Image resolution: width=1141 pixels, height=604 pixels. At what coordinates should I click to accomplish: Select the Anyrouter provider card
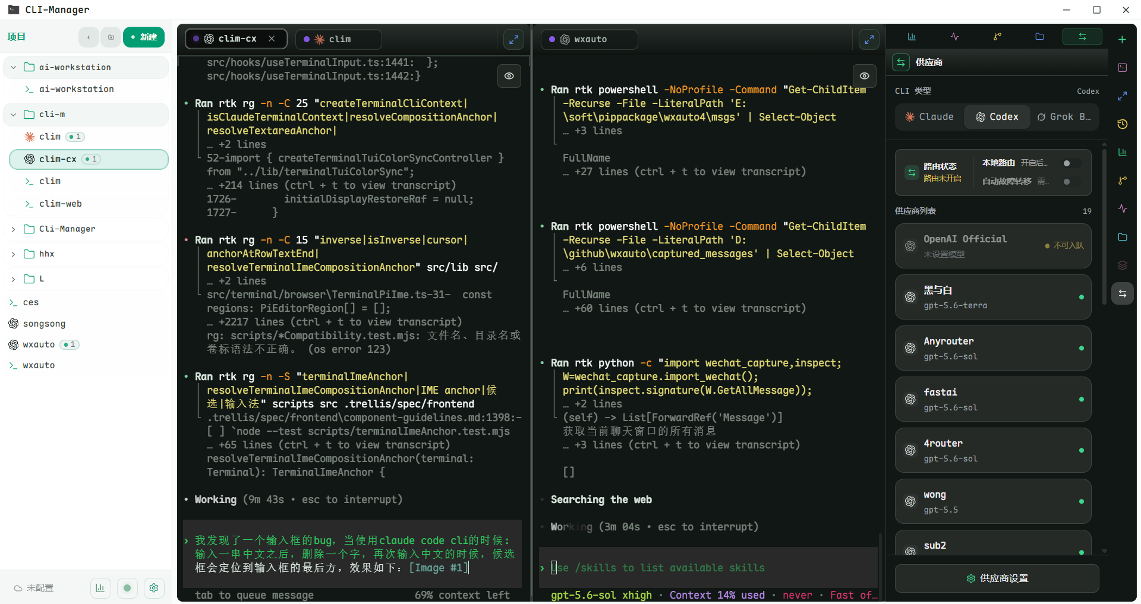[993, 348]
